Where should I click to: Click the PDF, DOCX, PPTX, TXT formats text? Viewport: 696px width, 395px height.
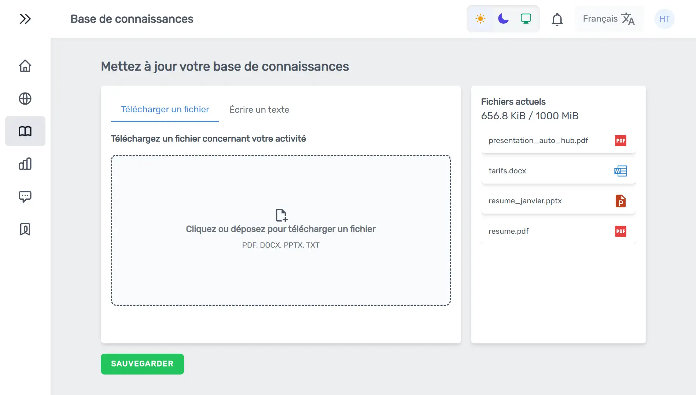281,245
